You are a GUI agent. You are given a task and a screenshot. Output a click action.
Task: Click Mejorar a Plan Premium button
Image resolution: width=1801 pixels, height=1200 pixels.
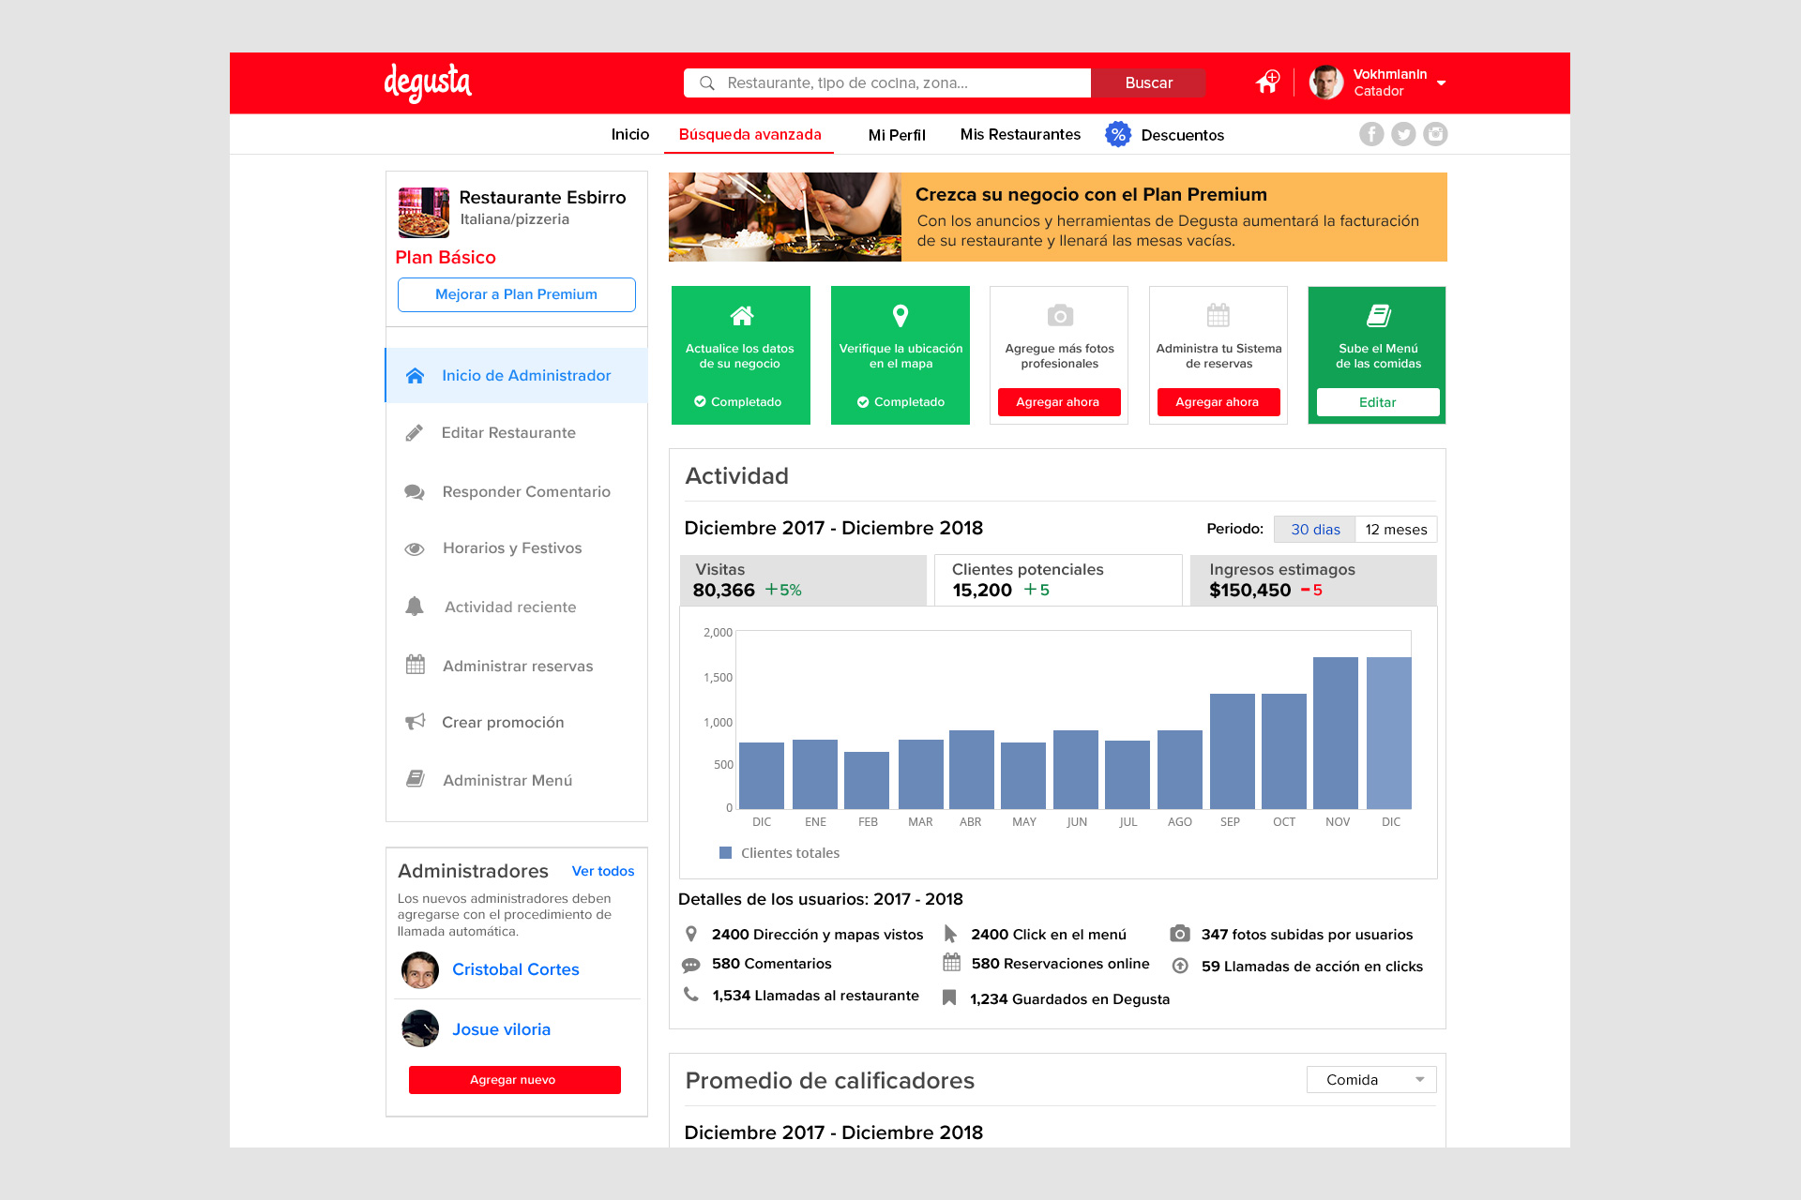point(516,294)
